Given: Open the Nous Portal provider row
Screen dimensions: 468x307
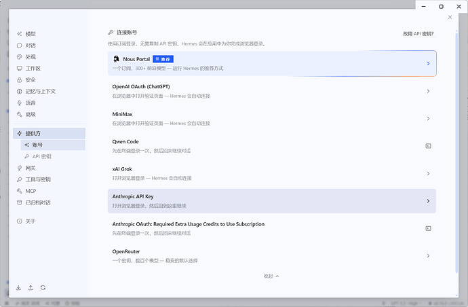Looking at the screenshot, I should 272,63.
